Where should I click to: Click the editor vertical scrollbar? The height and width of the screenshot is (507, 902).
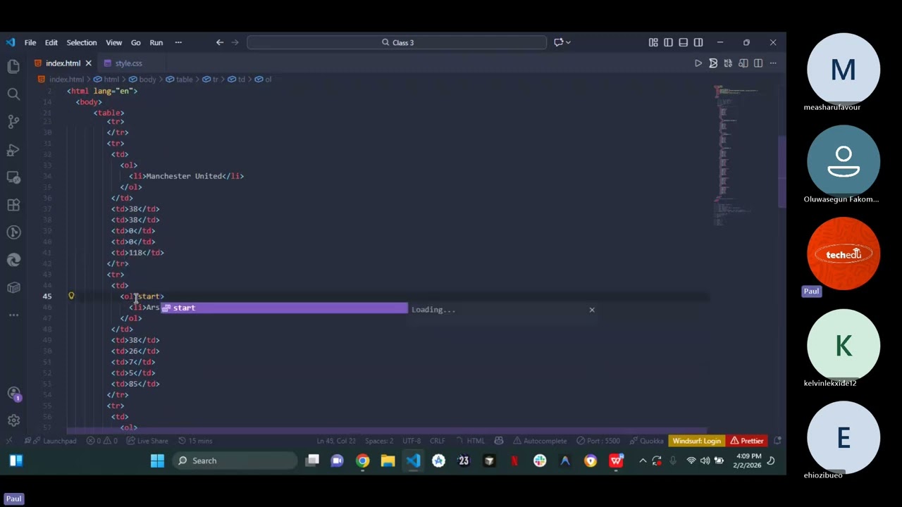pyautogui.click(x=782, y=173)
